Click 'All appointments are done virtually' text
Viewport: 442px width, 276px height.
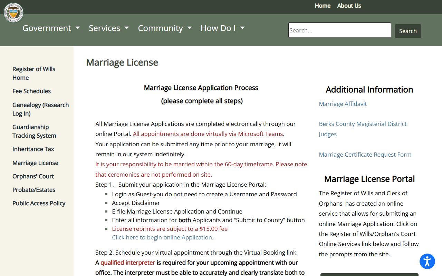tap(208, 134)
